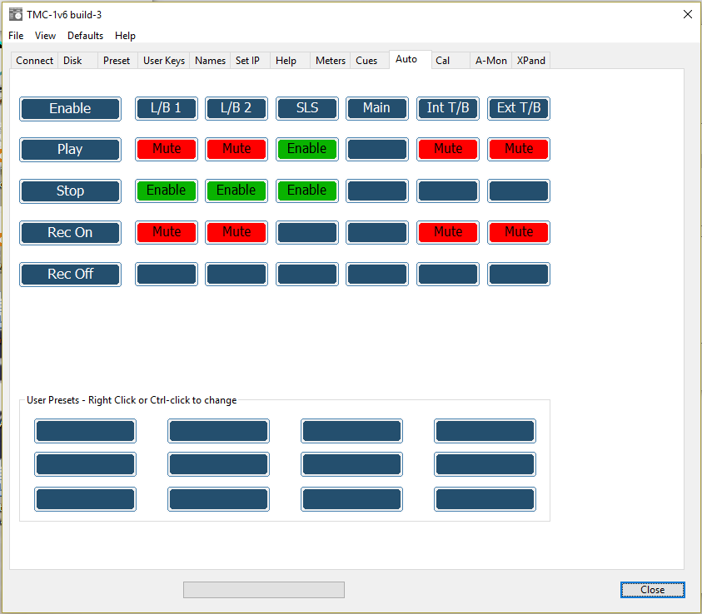Toggle the Stop row L/B 2 Enable button
Screen dimensions: 702x614
(x=236, y=191)
